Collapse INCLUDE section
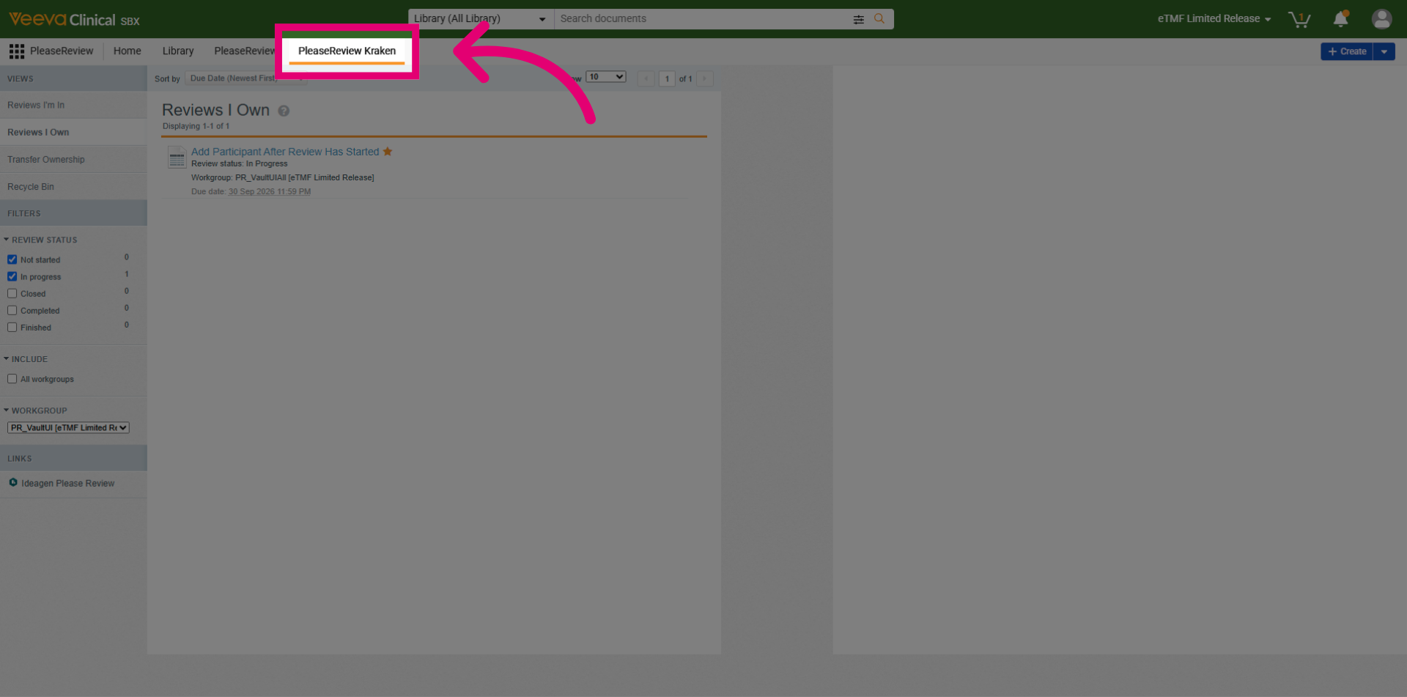The height and width of the screenshot is (697, 1407). tap(26, 359)
